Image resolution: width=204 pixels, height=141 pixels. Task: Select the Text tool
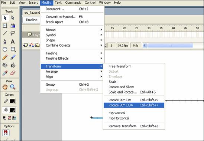(x=13, y=42)
